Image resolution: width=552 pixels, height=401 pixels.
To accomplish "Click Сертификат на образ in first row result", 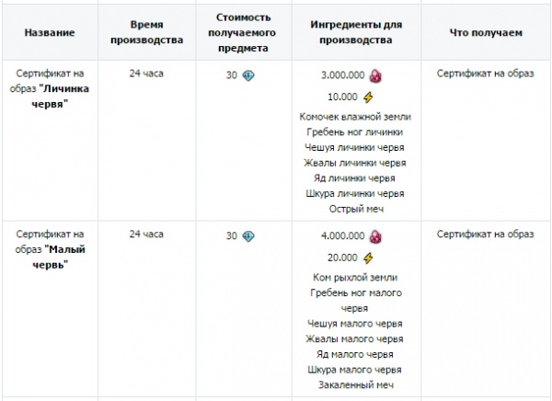I will tap(486, 74).
